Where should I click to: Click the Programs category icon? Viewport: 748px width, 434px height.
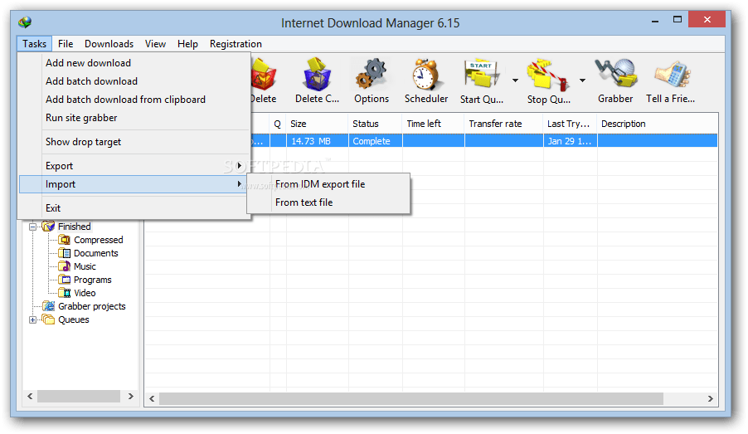click(65, 280)
